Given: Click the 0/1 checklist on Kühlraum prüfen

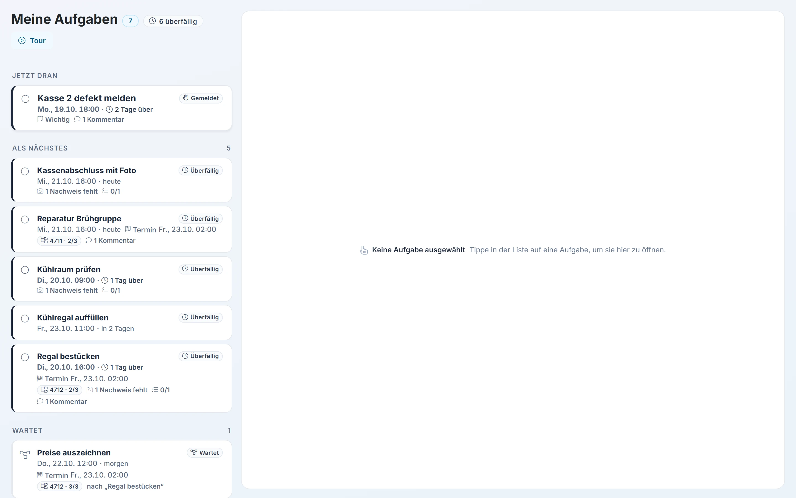Looking at the screenshot, I should click(111, 290).
